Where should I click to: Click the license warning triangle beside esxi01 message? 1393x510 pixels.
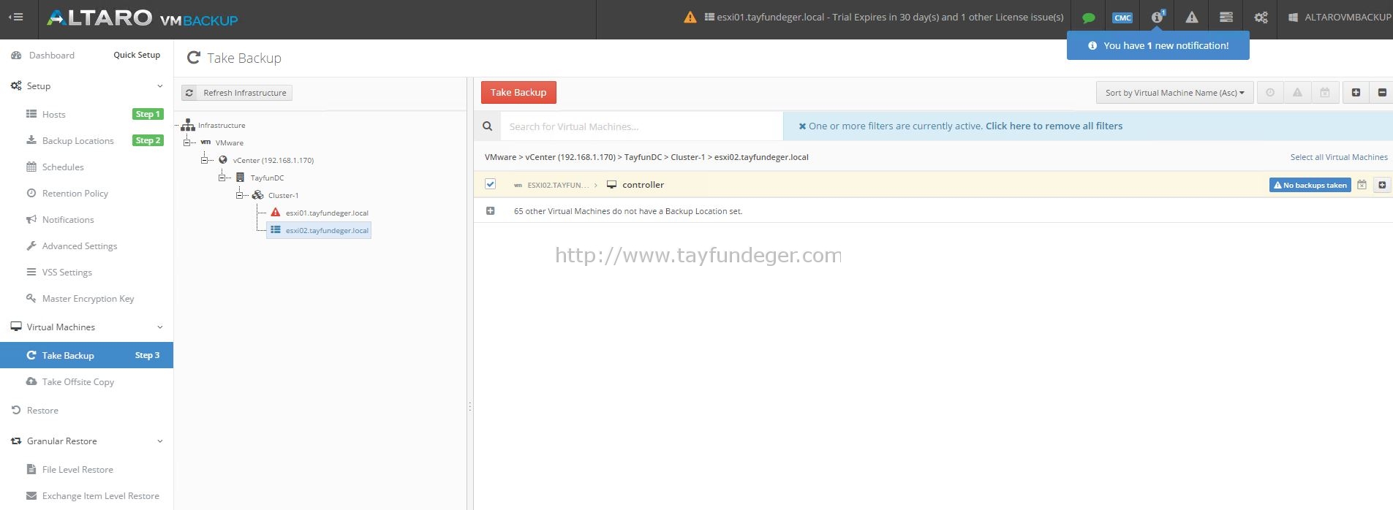pos(690,17)
